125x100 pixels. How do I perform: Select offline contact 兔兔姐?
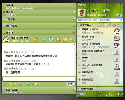click(x=99, y=60)
